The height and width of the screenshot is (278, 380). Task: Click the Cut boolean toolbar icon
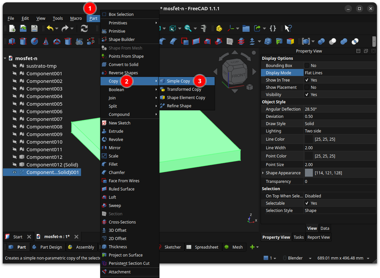(332, 41)
